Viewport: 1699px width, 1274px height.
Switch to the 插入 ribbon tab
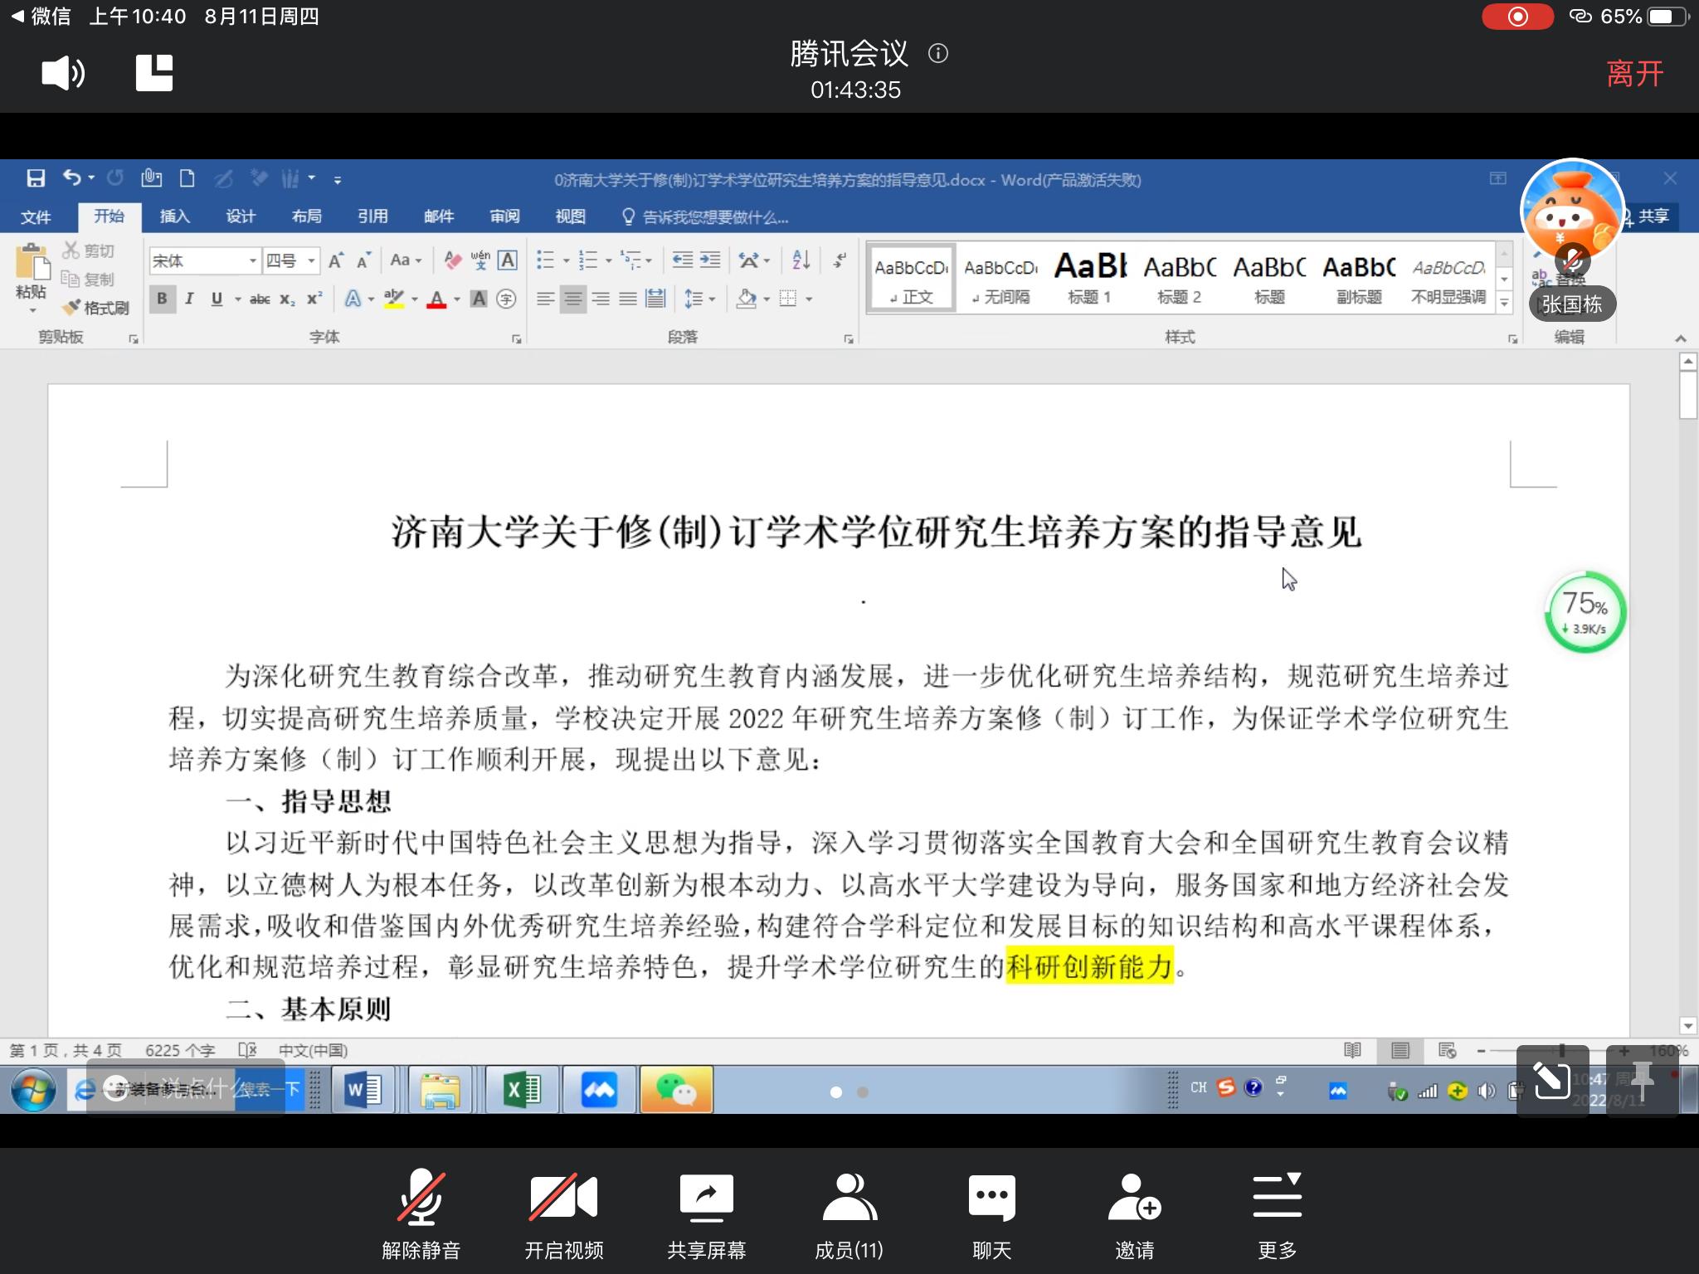tap(174, 216)
